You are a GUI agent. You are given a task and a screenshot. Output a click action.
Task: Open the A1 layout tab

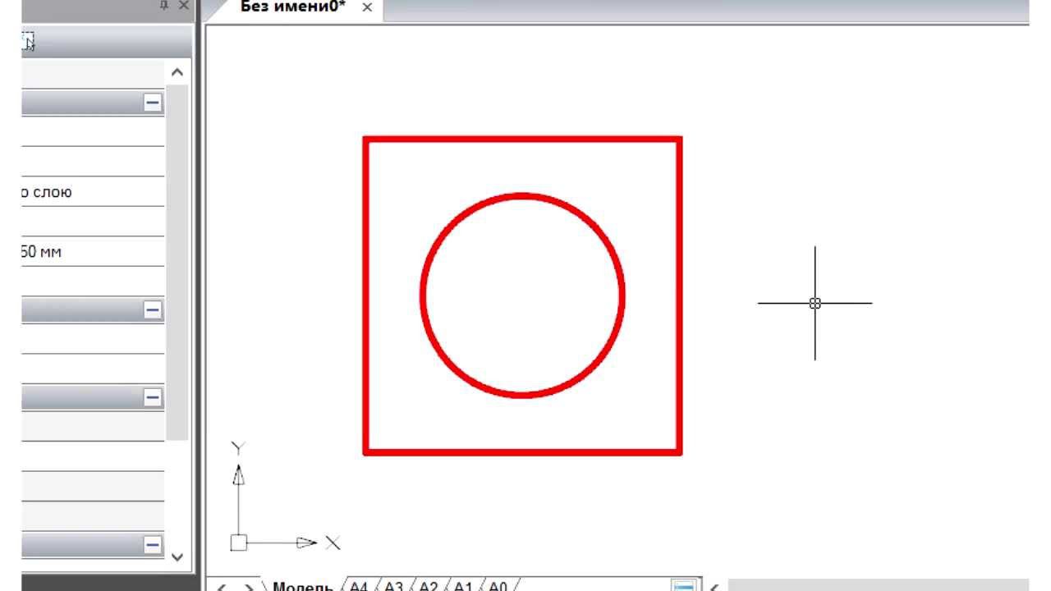coord(463,586)
